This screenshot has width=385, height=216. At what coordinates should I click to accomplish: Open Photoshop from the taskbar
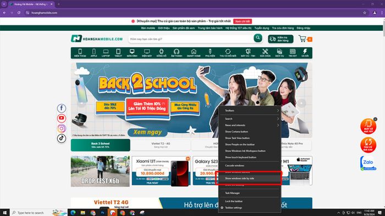(103, 213)
